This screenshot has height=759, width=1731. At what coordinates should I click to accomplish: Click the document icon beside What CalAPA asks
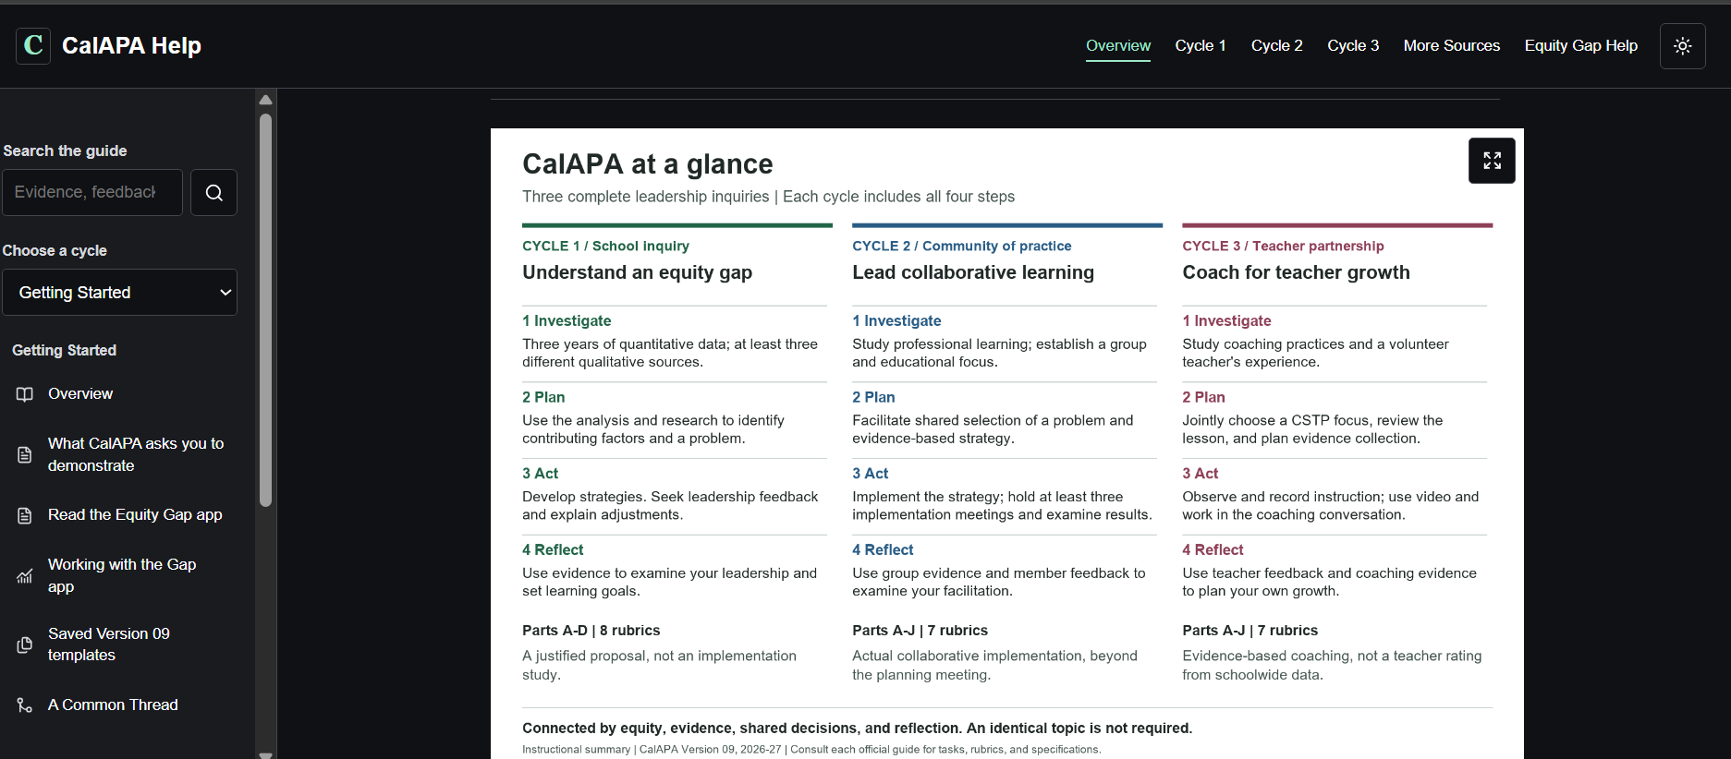25,455
